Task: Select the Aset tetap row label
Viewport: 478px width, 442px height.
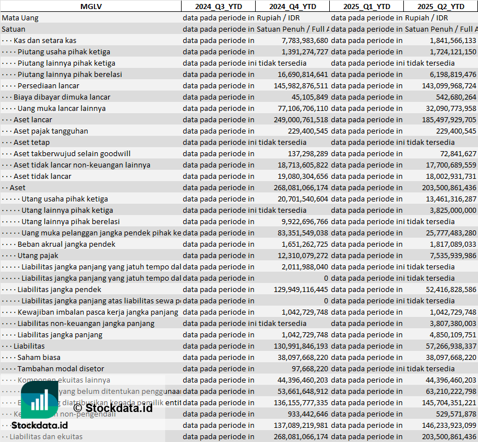Action: [x=32, y=142]
